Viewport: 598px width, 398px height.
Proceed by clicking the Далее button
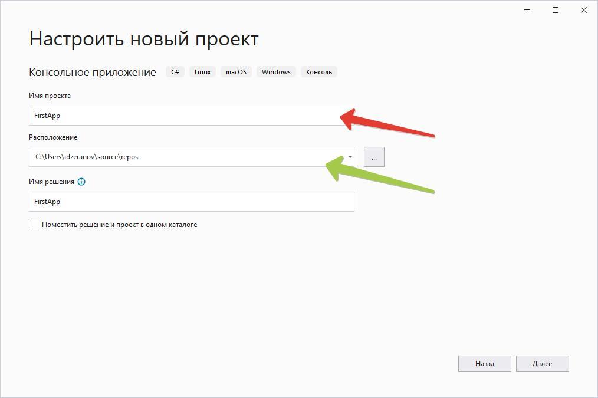pos(542,364)
